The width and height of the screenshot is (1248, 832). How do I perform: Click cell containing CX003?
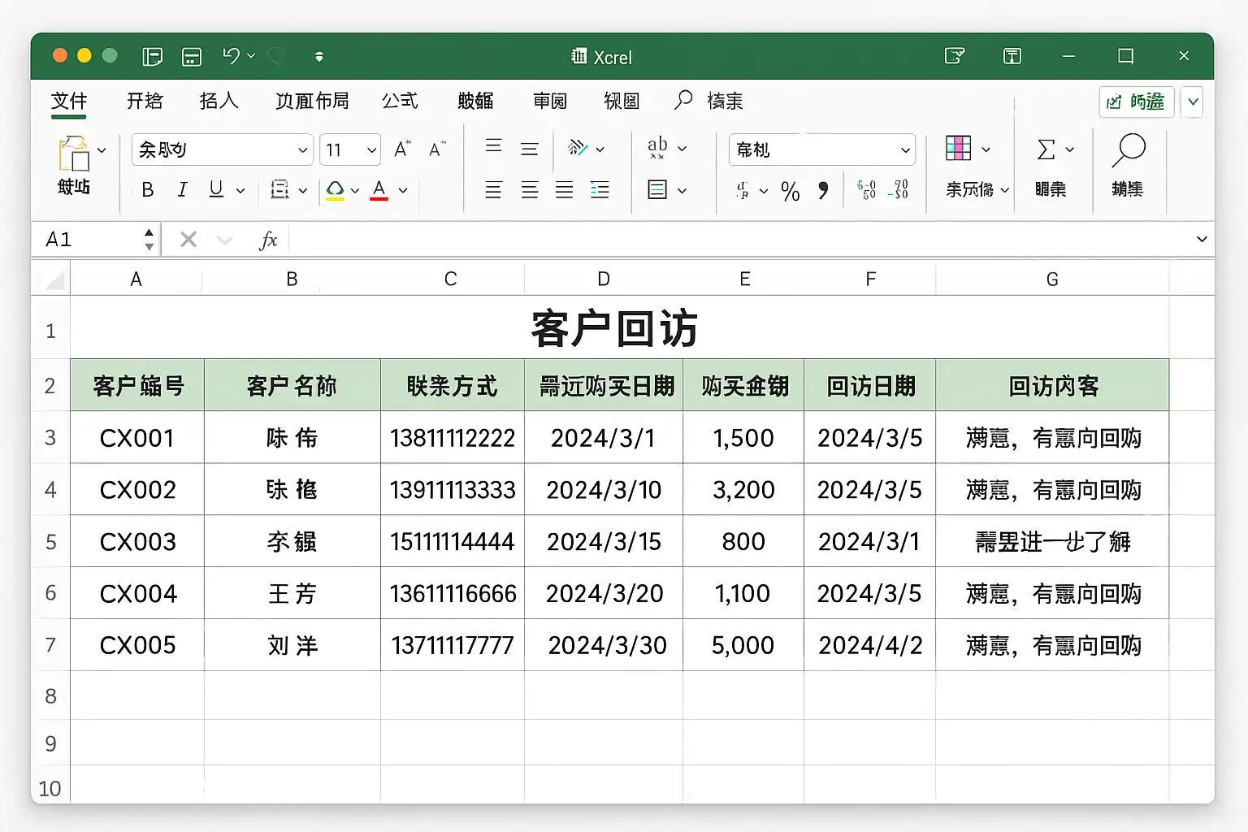(x=137, y=541)
